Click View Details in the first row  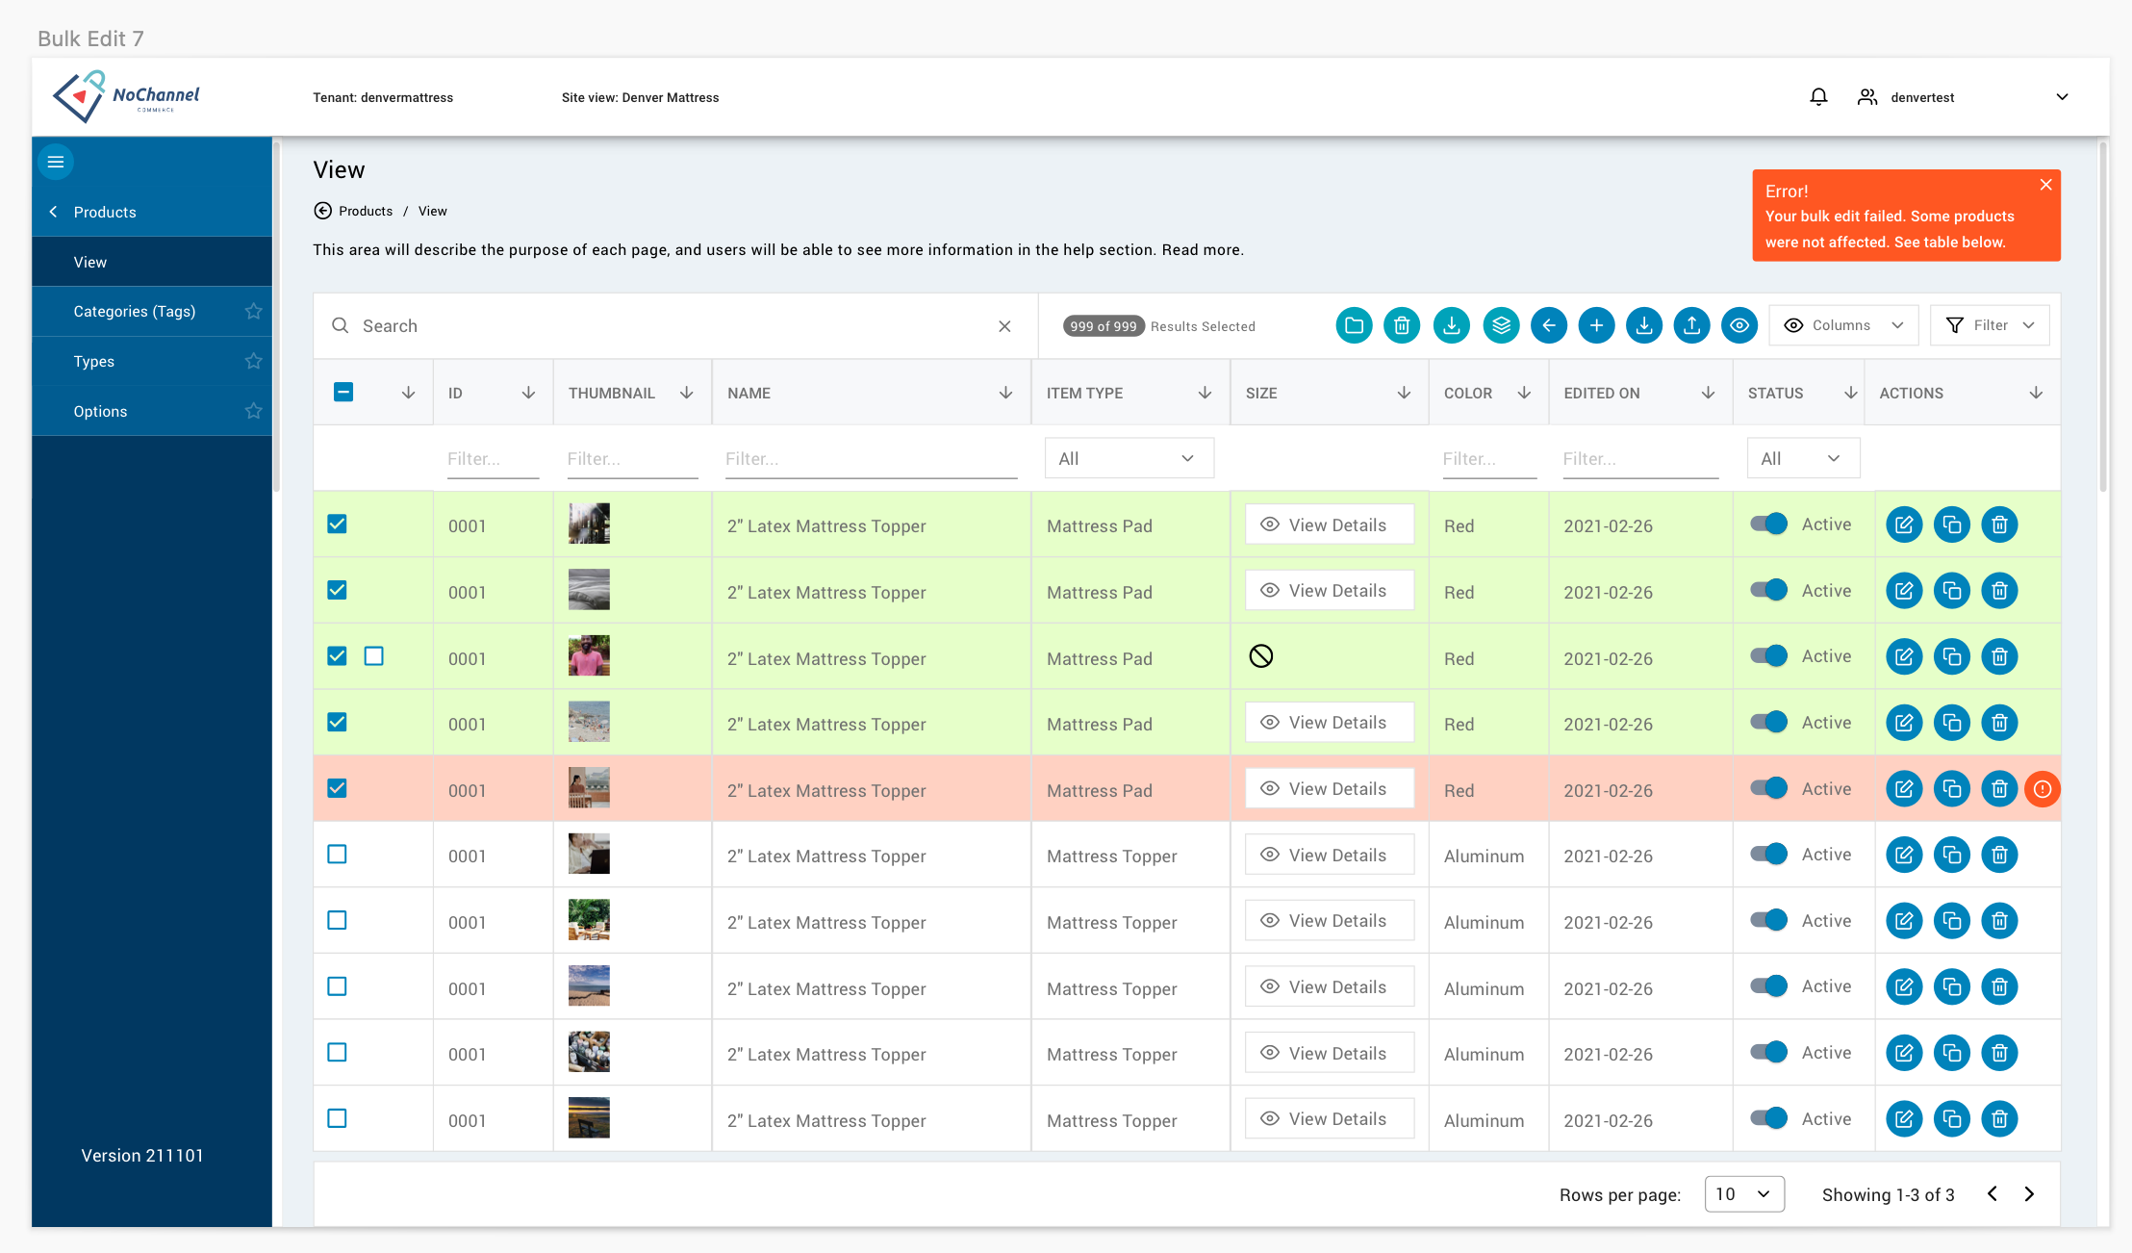pos(1329,524)
